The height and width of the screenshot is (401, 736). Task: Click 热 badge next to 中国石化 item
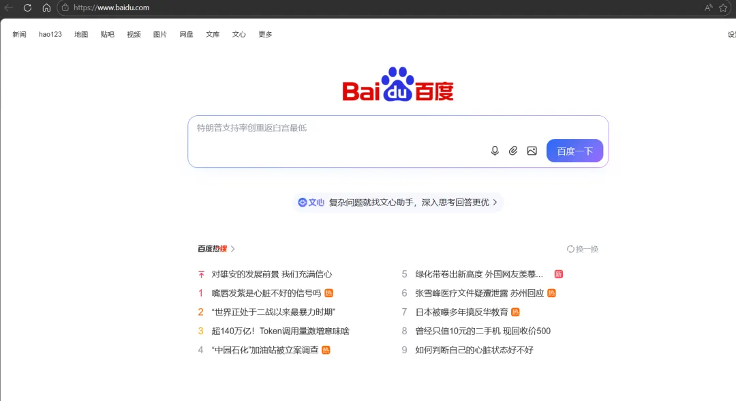[326, 350]
